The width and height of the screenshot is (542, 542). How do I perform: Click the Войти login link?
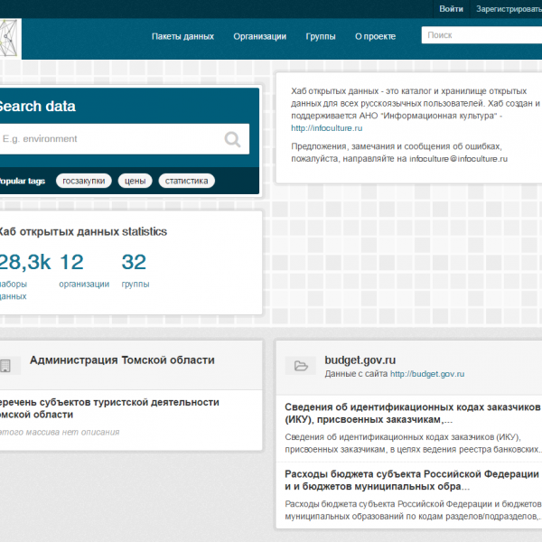[451, 9]
